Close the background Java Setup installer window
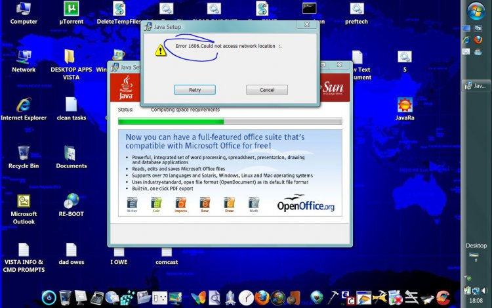Image resolution: width=492 pixels, height=308 pixels. click(x=340, y=64)
